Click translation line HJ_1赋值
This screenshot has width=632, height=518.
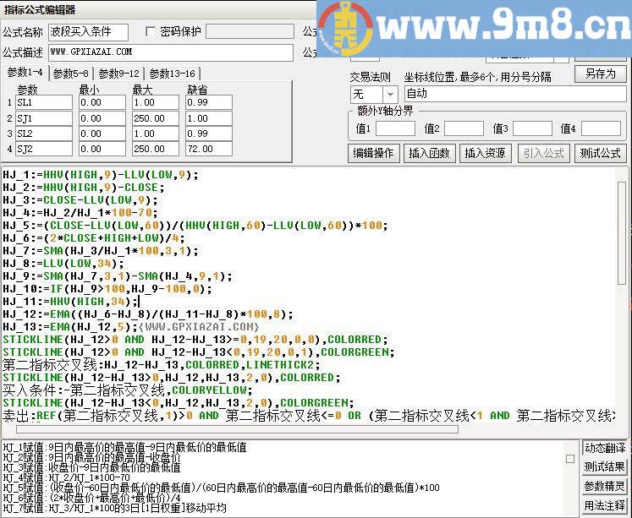[124, 447]
